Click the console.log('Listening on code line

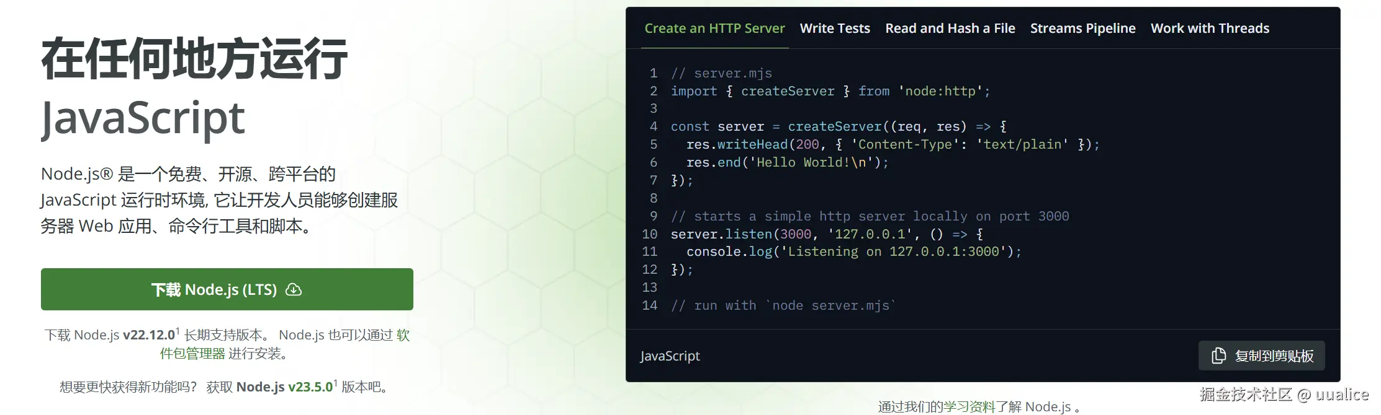853,251
